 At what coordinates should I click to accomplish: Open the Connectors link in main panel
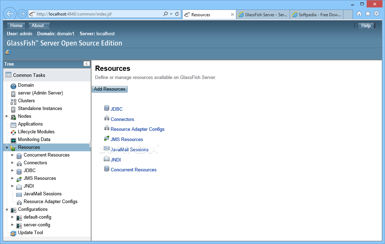(122, 120)
